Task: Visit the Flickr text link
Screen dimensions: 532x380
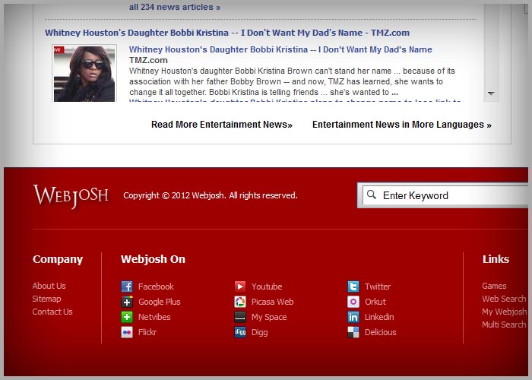Action: [x=147, y=333]
